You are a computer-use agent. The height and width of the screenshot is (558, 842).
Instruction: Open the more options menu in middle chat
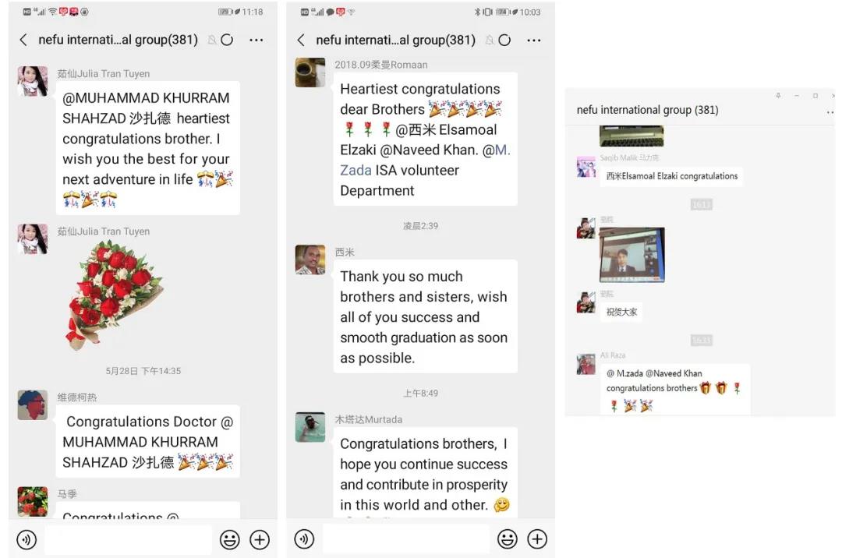[534, 41]
